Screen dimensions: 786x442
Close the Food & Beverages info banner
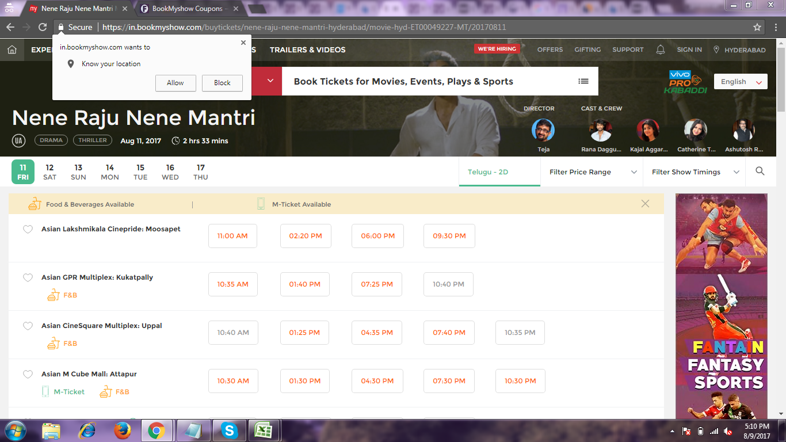click(x=645, y=204)
